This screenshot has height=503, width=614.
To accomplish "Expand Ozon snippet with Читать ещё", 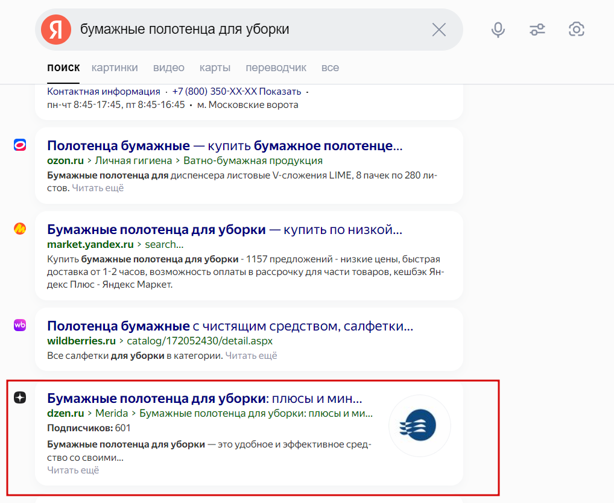I will (98, 188).
